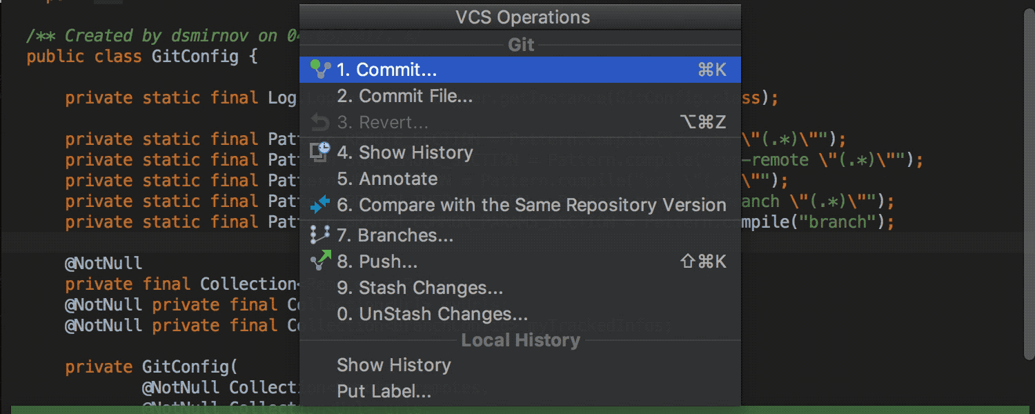The height and width of the screenshot is (414, 1035).
Task: Click the Branches fork icon
Action: (320, 235)
